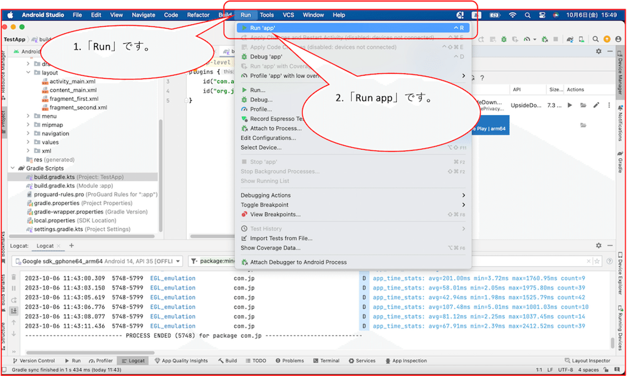The height and width of the screenshot is (376, 627).
Task: Open Version Control tool window button
Action: 34,361
